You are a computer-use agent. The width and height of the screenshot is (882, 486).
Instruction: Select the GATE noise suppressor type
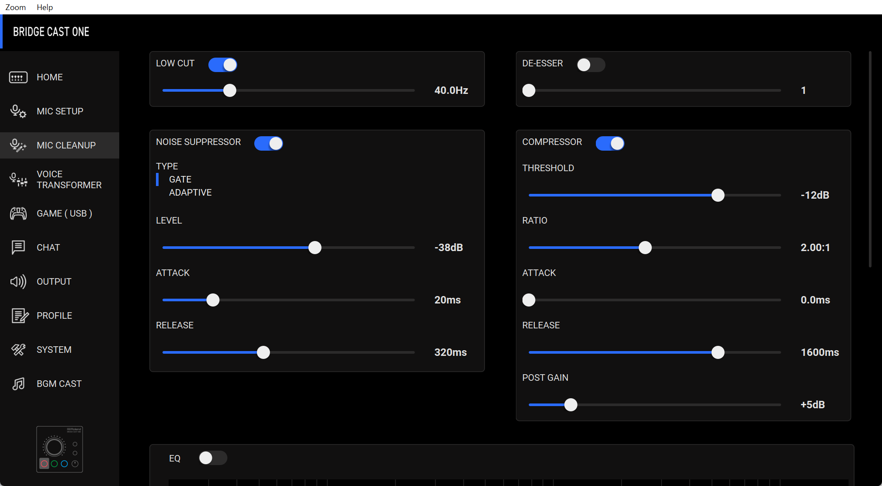tap(180, 179)
